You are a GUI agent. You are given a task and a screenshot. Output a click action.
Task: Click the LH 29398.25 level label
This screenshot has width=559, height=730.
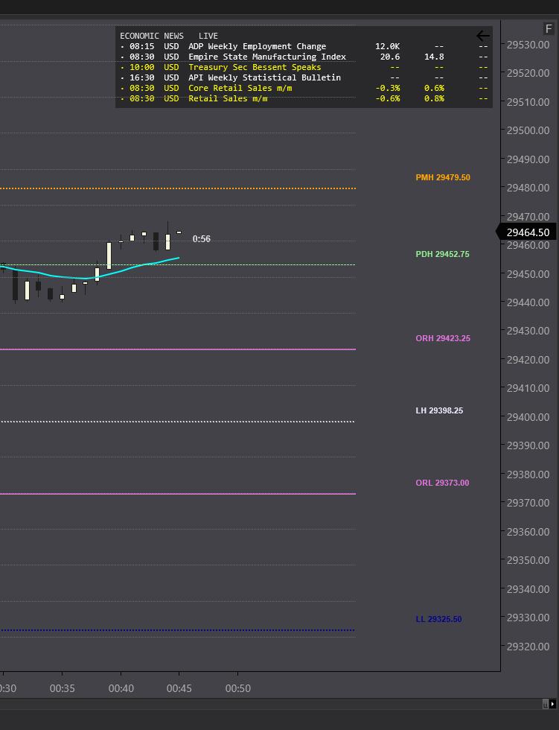click(439, 410)
